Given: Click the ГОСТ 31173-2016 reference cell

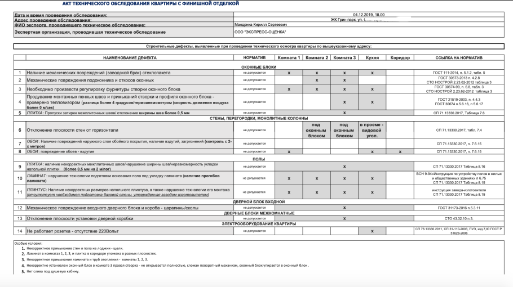Looking at the screenshot, I should pyautogui.click(x=459, y=207).
